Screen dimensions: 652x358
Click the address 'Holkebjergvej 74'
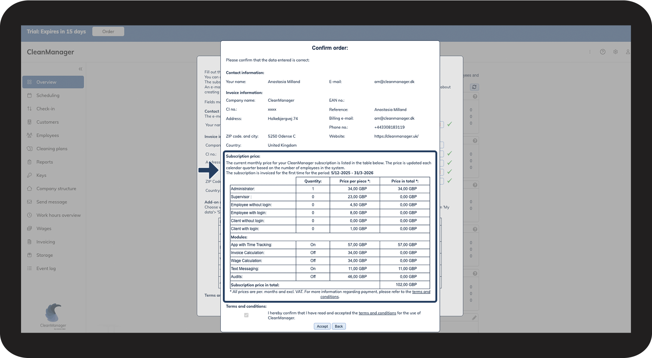click(283, 119)
